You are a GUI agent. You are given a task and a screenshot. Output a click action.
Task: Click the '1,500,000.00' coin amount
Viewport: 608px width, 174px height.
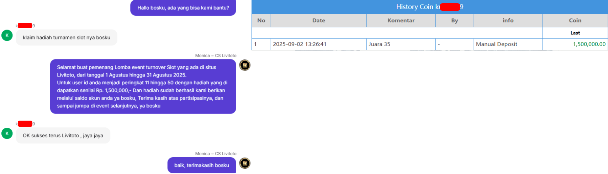coord(589,44)
